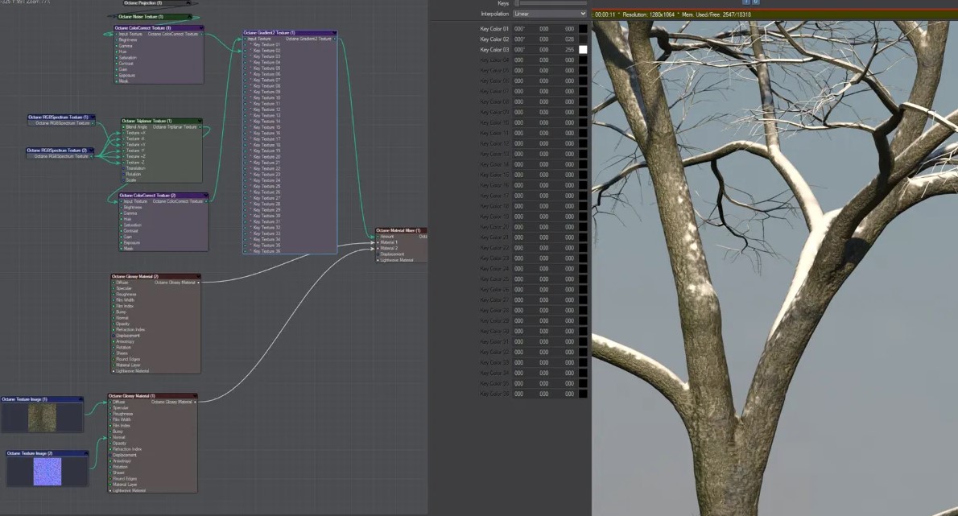This screenshot has height=516, width=958.
Task: Click Input Texture socket on ColorCorrect (1)
Action: [x=116, y=34]
